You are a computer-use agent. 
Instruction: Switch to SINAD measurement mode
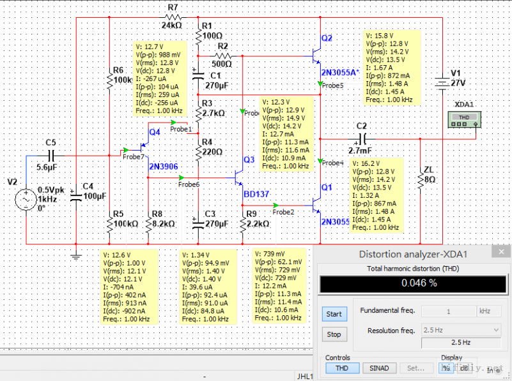[379, 368]
